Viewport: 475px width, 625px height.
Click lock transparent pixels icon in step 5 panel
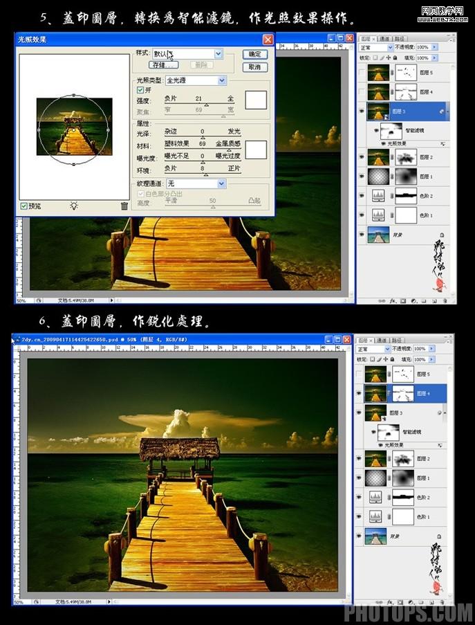click(376, 58)
